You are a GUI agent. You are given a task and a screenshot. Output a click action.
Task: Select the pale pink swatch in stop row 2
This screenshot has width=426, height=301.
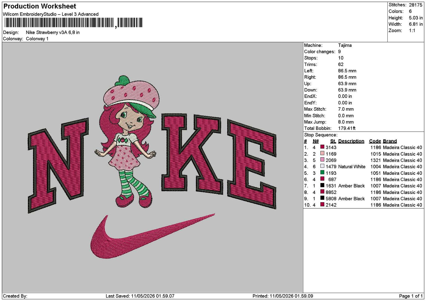point(322,154)
